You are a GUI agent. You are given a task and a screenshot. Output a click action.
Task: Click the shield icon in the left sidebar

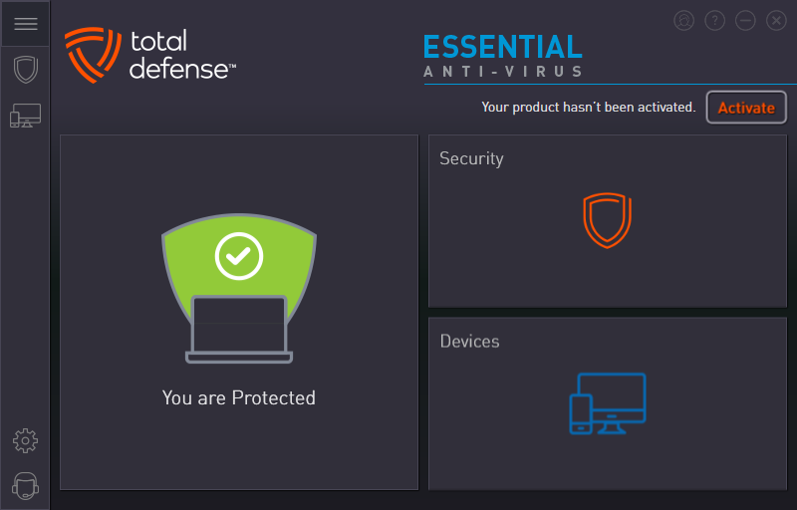tap(25, 70)
